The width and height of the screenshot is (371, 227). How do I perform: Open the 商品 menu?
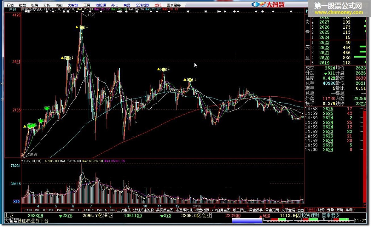pyautogui.click(x=127, y=5)
